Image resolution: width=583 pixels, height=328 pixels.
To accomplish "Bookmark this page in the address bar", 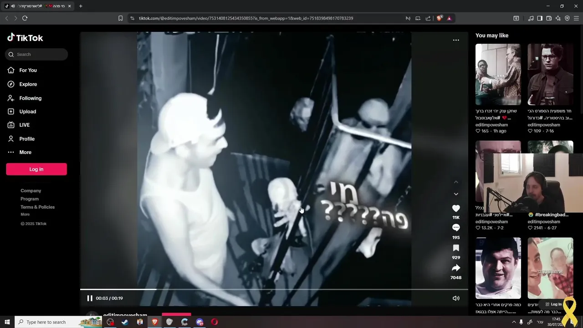I will [x=120, y=18].
